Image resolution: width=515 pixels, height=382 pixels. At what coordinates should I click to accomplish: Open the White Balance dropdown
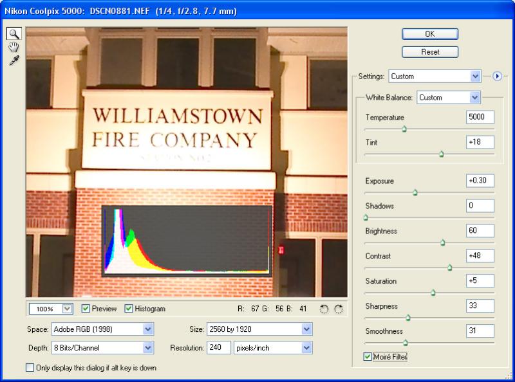pos(449,98)
